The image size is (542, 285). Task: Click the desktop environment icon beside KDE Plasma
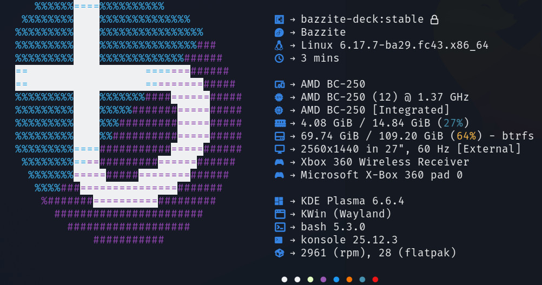[279, 201]
